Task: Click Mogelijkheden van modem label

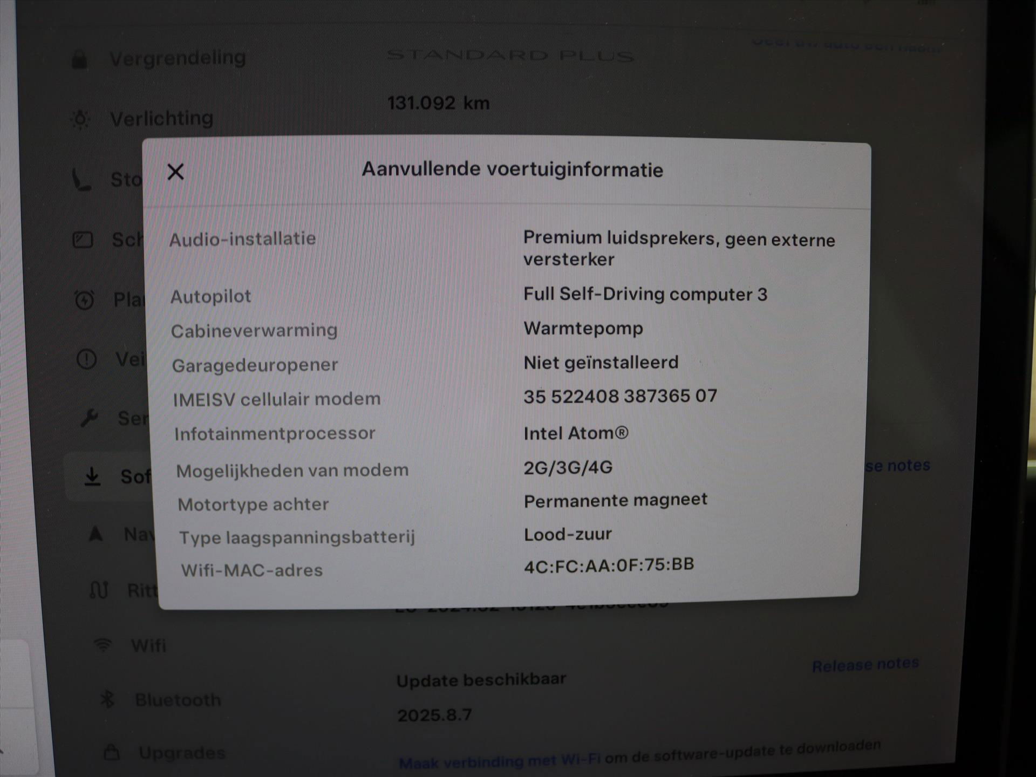Action: tap(292, 471)
